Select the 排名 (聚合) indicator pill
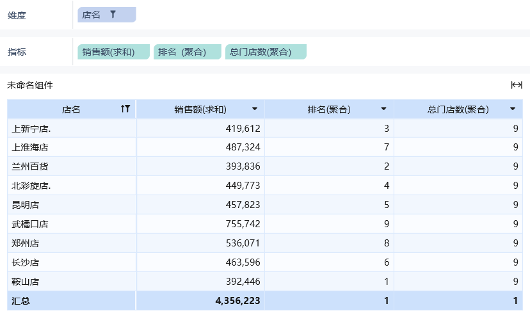Viewport: 530px width, 313px height. pos(187,52)
